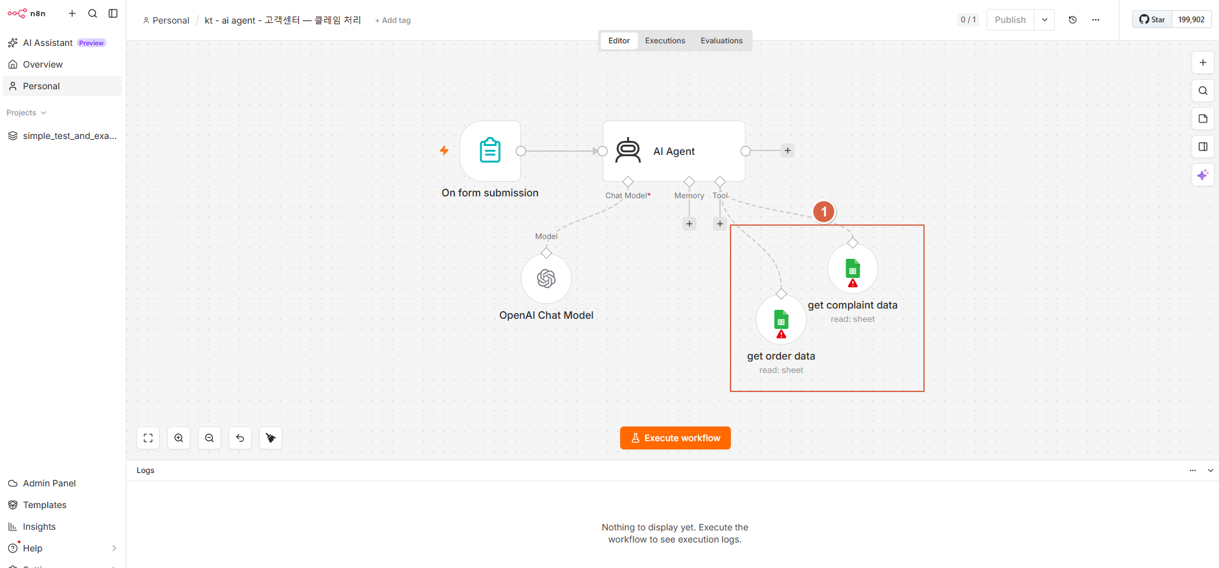Open the Publish dropdown arrow
This screenshot has width=1219, height=568.
(1045, 20)
